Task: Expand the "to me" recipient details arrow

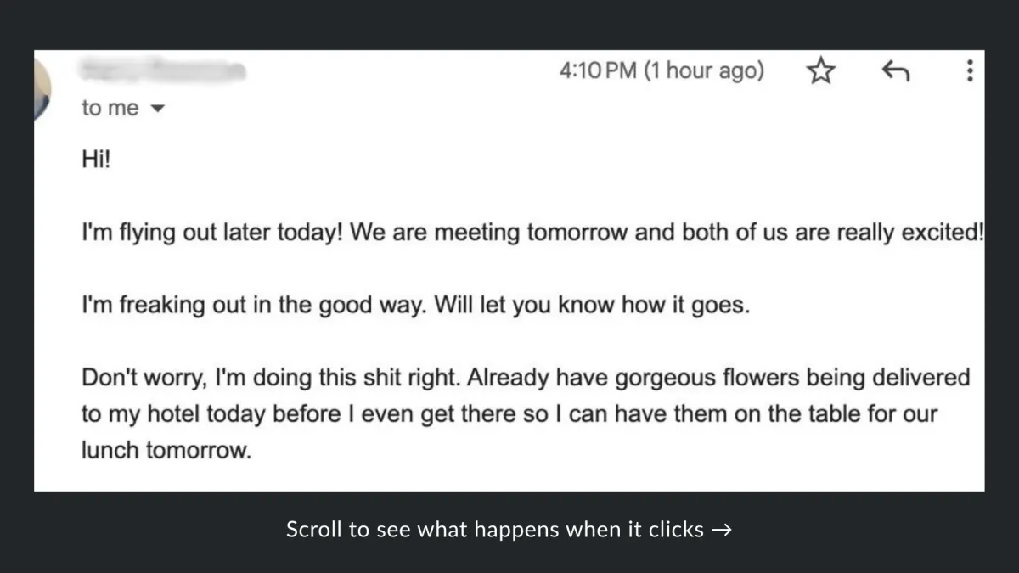Action: (x=155, y=109)
